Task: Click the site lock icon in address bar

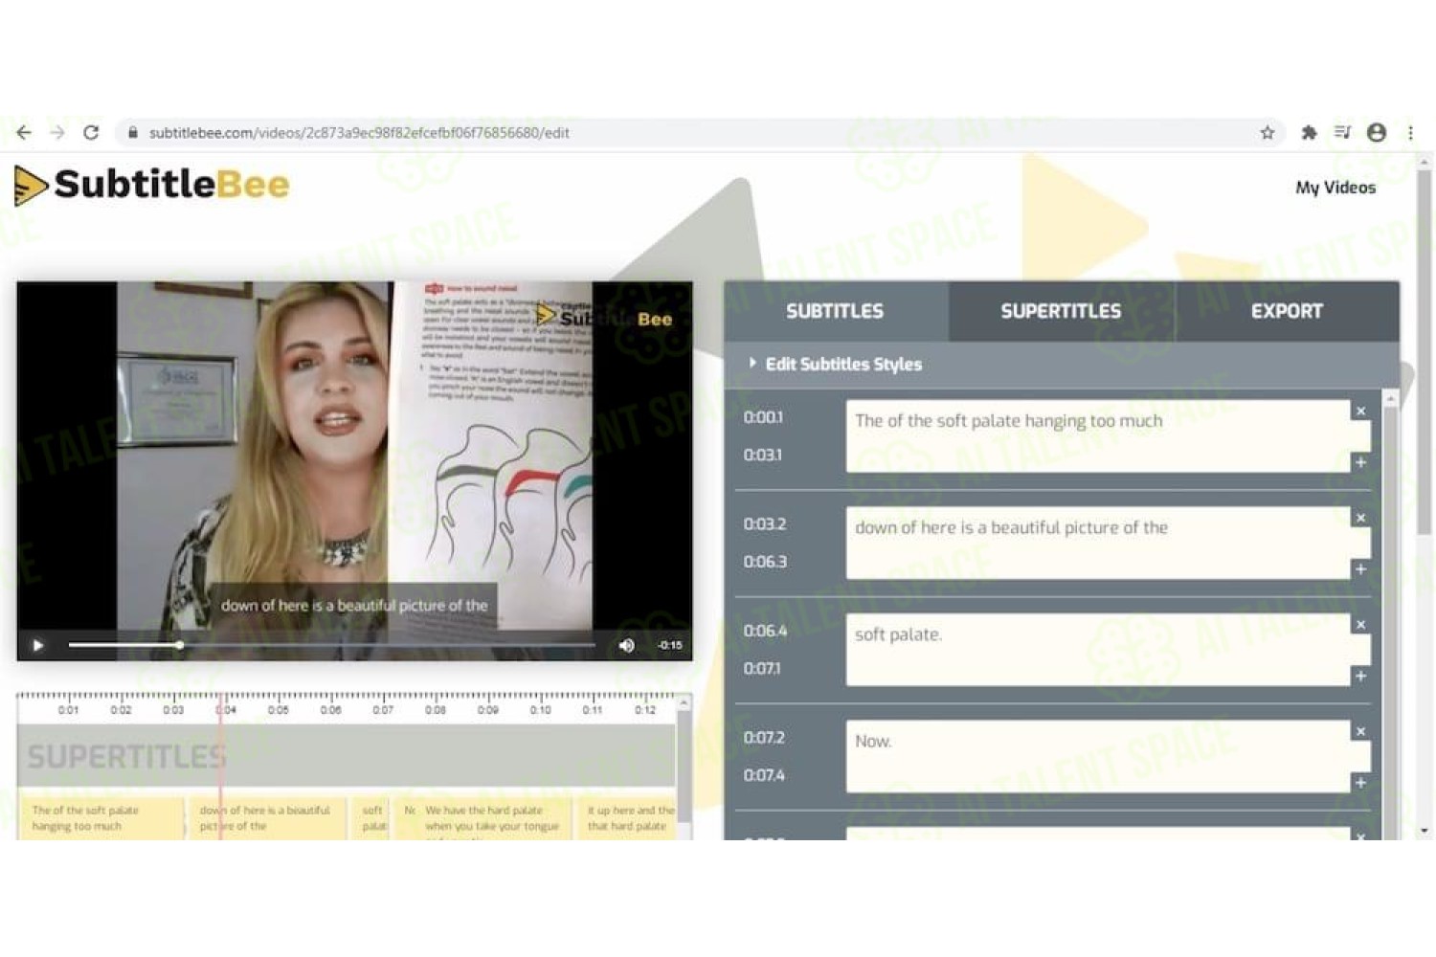Action: tap(133, 133)
